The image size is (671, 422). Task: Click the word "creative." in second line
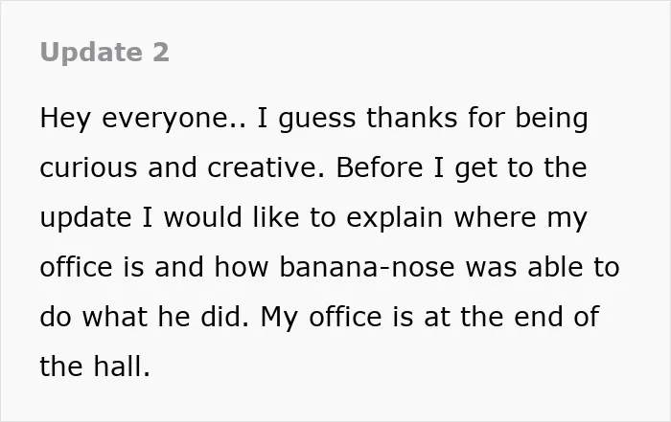pos(266,167)
